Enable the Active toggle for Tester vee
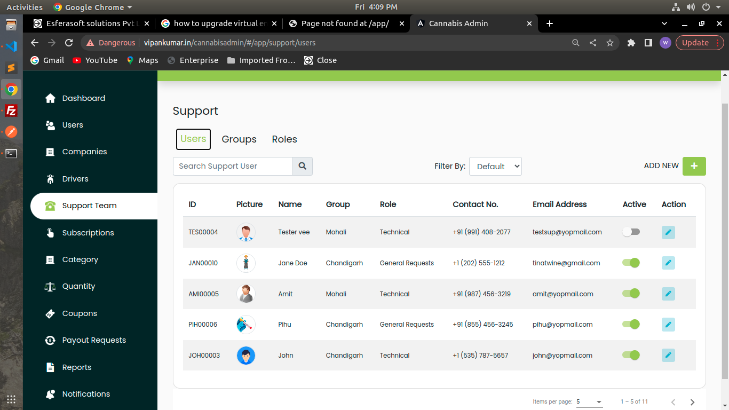Viewport: 729px width, 410px height. [631, 232]
